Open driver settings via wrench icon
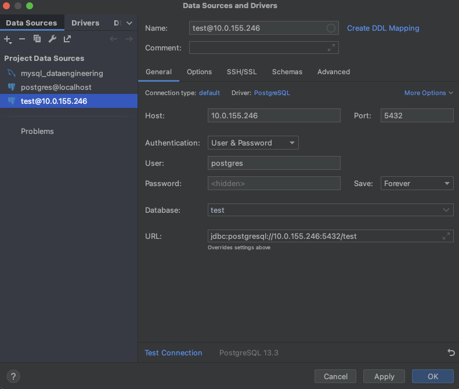Image resolution: width=459 pixels, height=389 pixels. 52,39
